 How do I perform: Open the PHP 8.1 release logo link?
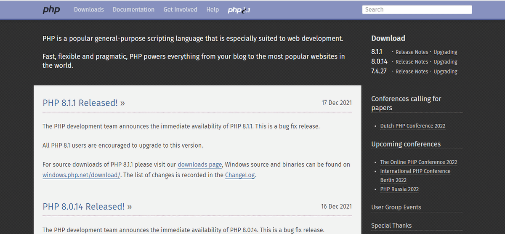click(x=239, y=10)
